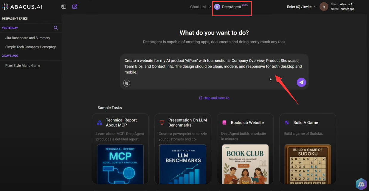Open user avatar 'h' profile
369x191 pixels.
click(324, 7)
